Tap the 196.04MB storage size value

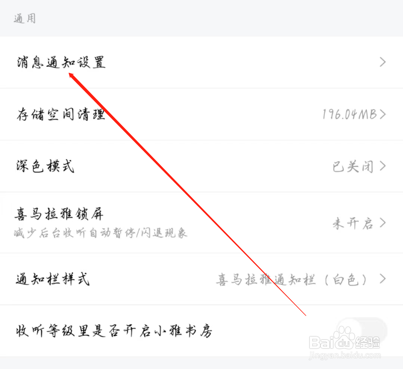[349, 114]
